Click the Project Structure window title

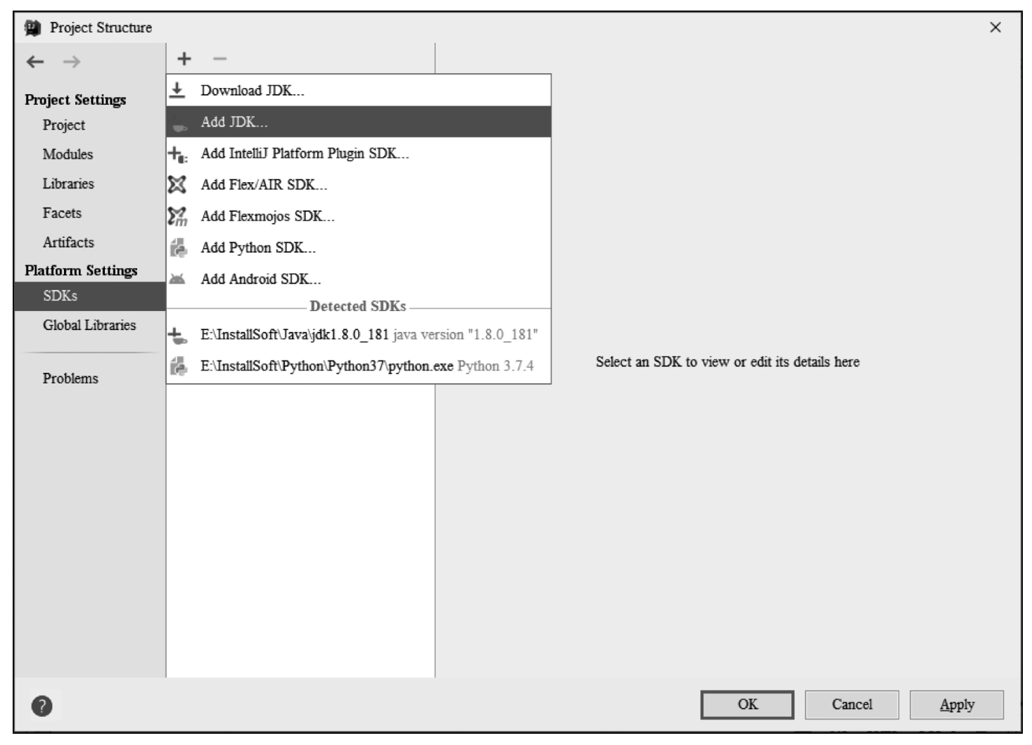coord(101,27)
